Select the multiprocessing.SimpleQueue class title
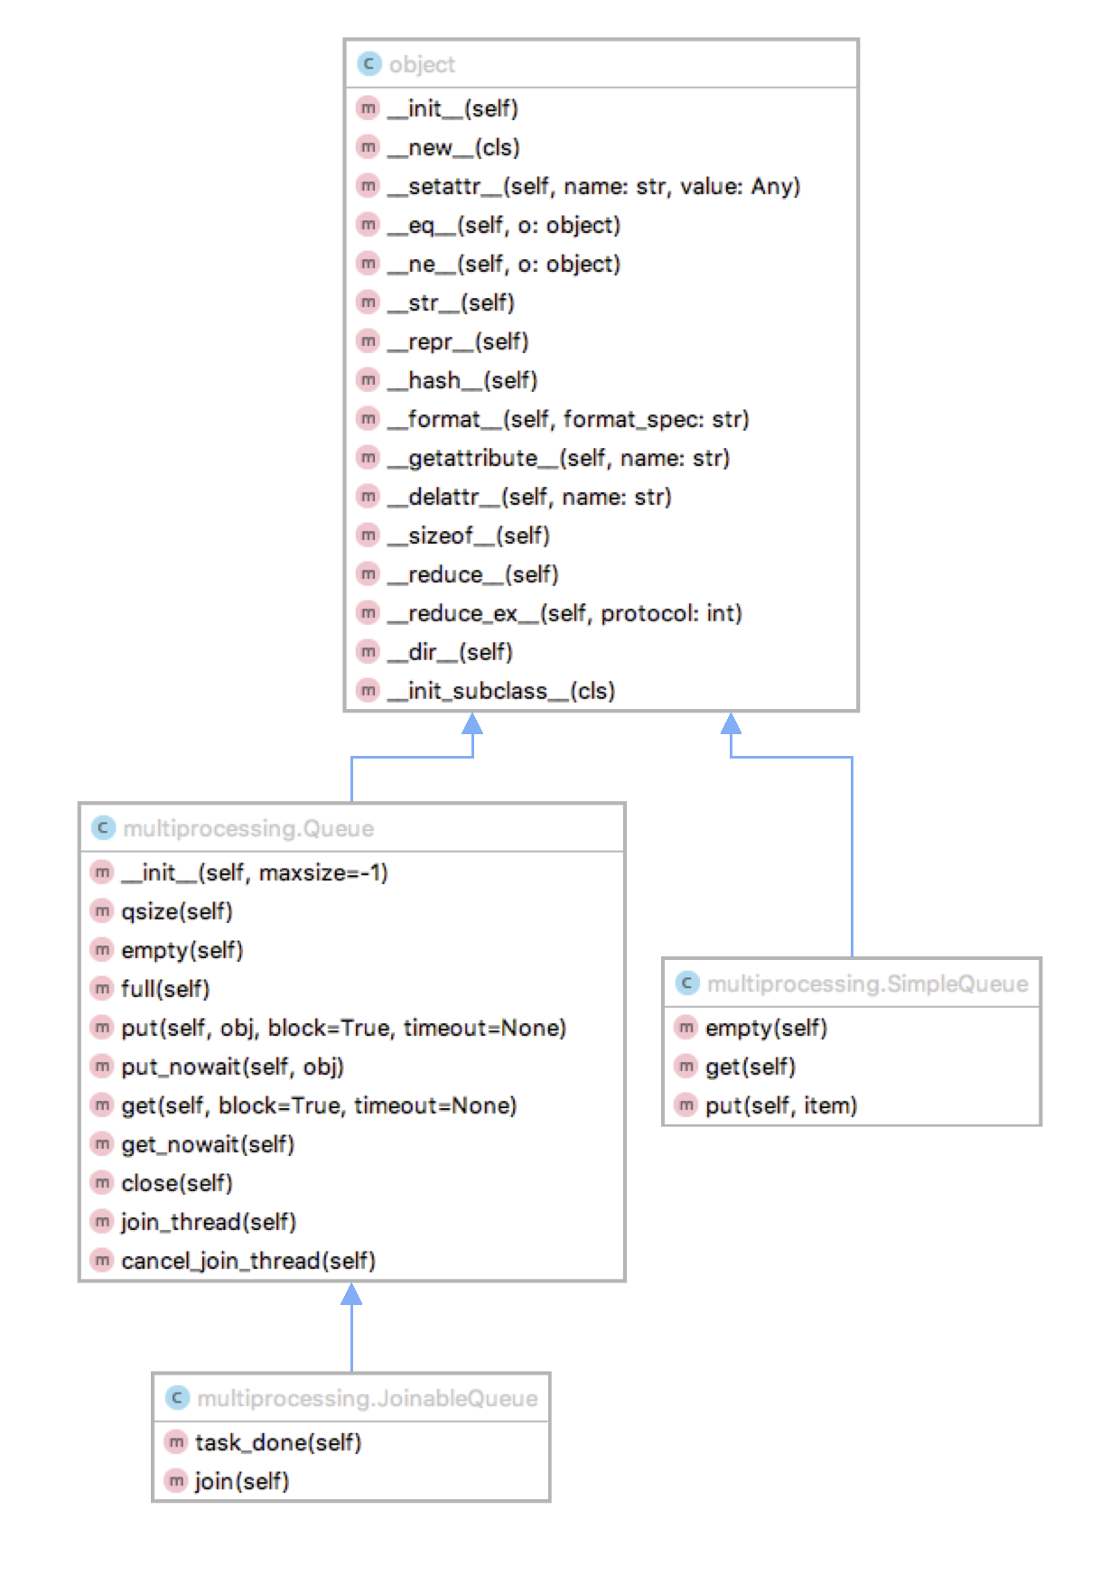This screenshot has width=1119, height=1584. [x=868, y=983]
